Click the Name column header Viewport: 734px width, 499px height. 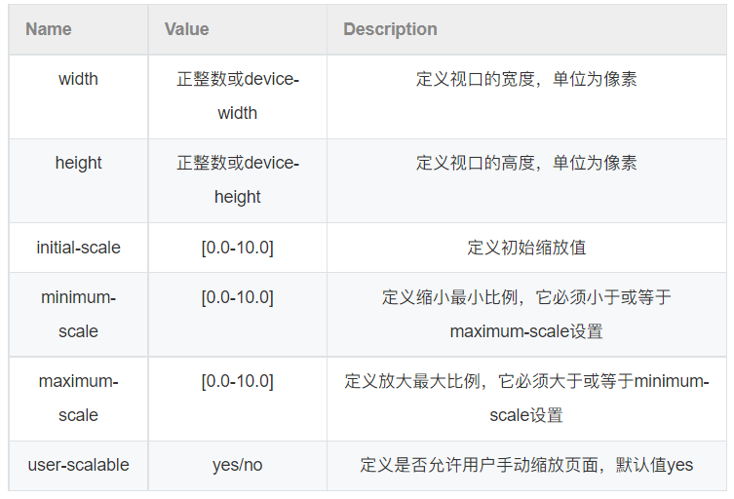click(x=49, y=29)
